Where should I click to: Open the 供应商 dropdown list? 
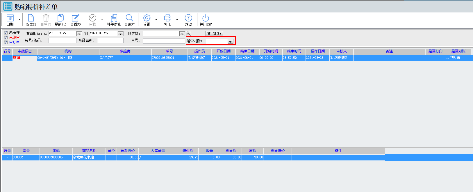[x=182, y=34]
